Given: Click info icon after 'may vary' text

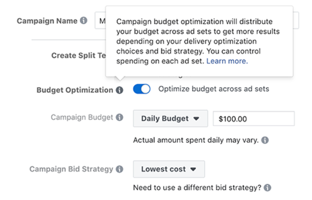Looking at the screenshot, I should pyautogui.click(x=265, y=140).
